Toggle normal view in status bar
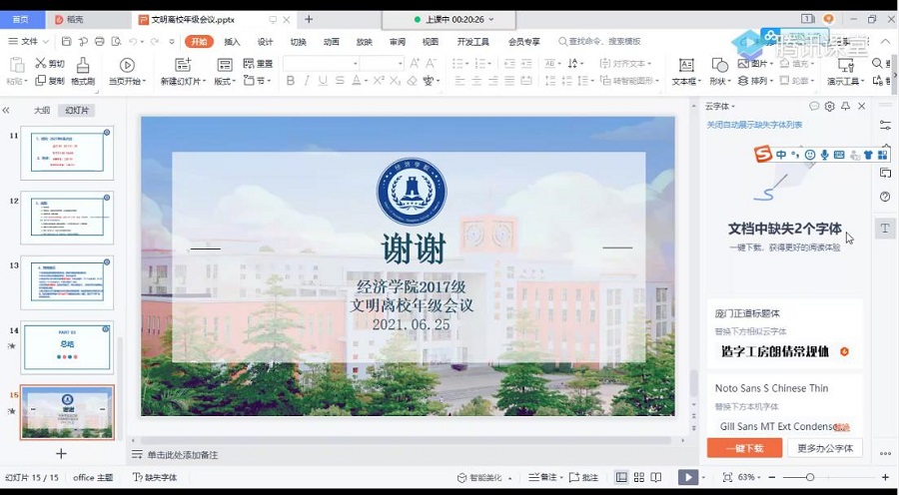The height and width of the screenshot is (495, 899). [x=621, y=478]
